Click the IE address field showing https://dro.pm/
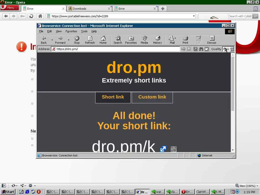The height and width of the screenshot is (195, 260). pos(116,49)
